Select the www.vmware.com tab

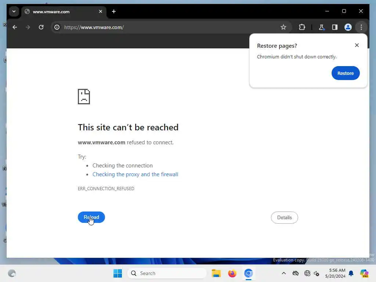(x=64, y=12)
